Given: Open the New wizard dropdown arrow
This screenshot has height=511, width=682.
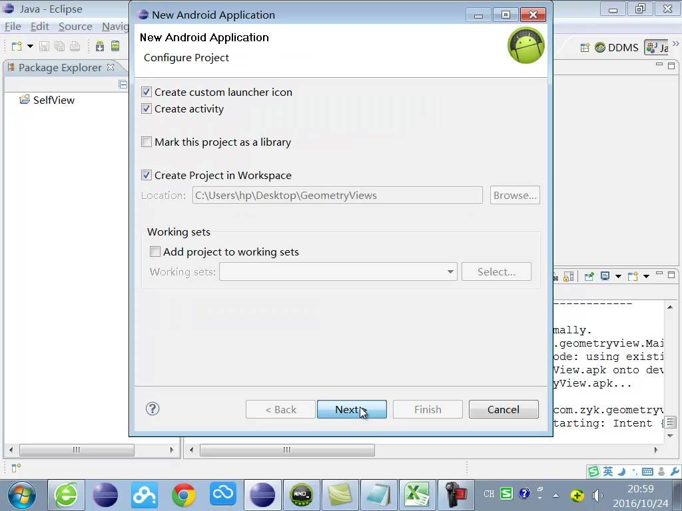Looking at the screenshot, I should pos(30,46).
